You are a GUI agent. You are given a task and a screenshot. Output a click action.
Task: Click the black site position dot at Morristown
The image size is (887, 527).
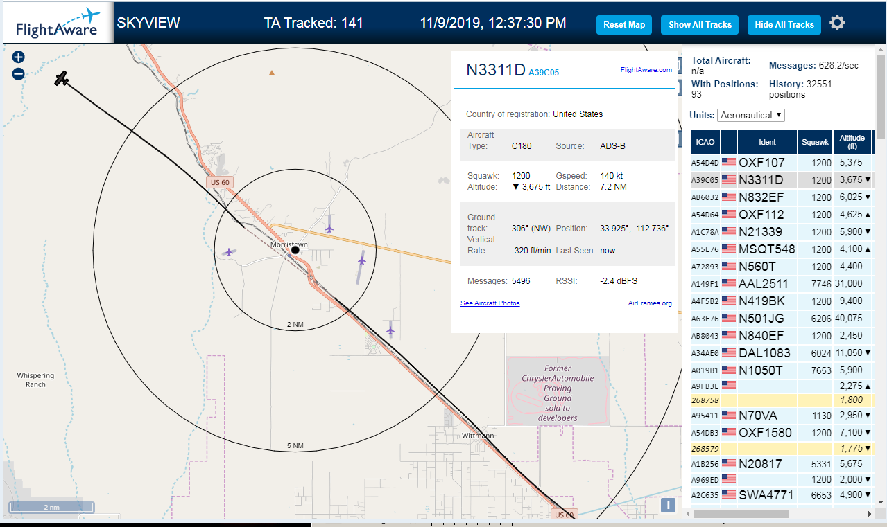[295, 250]
